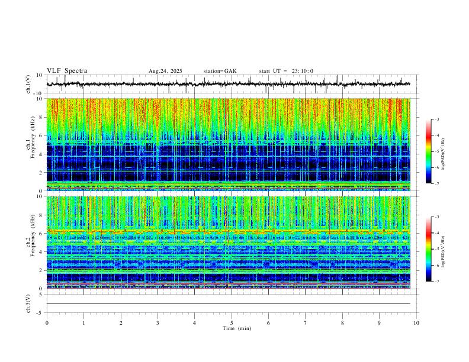The height and width of the screenshot is (362, 469).
Task: Click the 'VLF Spectra' title text
Action: pyautogui.click(x=67, y=71)
